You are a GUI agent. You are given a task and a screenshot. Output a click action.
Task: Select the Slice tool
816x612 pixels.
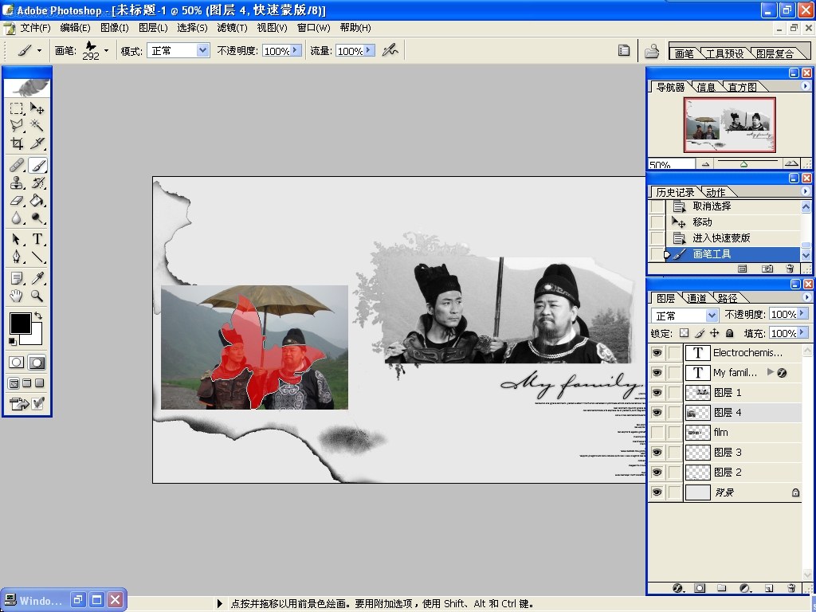coord(37,143)
